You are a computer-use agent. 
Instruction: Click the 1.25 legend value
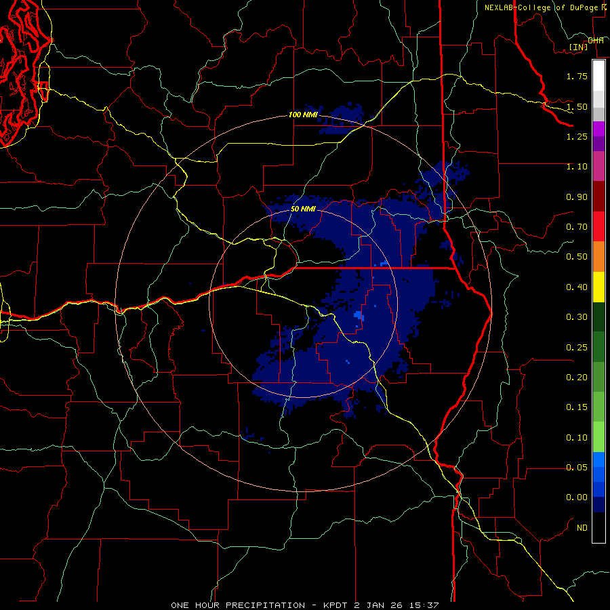pos(577,136)
